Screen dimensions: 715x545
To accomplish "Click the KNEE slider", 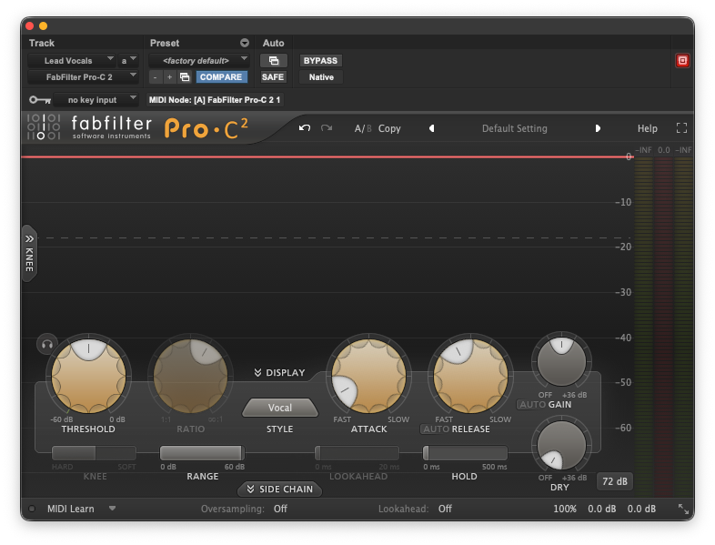I will [x=94, y=453].
